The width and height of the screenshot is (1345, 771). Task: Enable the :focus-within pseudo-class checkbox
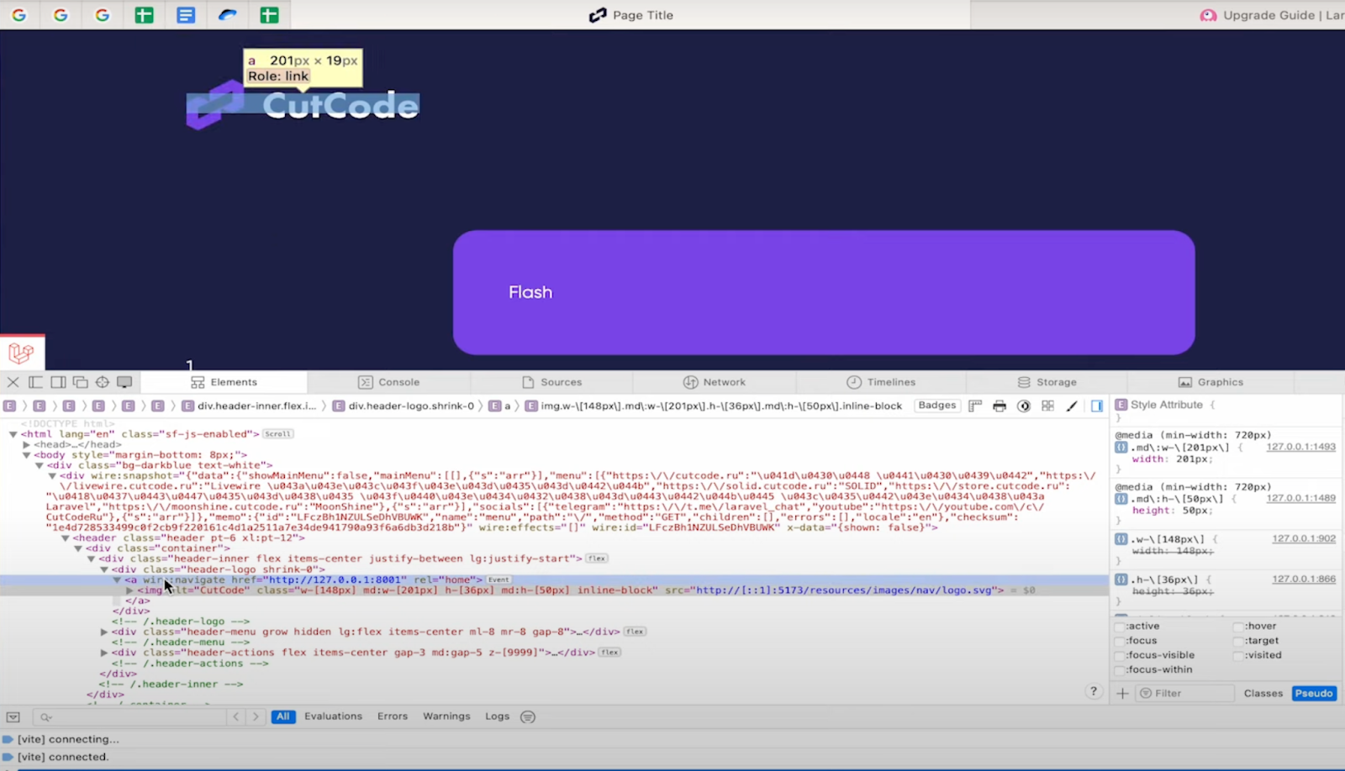click(x=1120, y=670)
